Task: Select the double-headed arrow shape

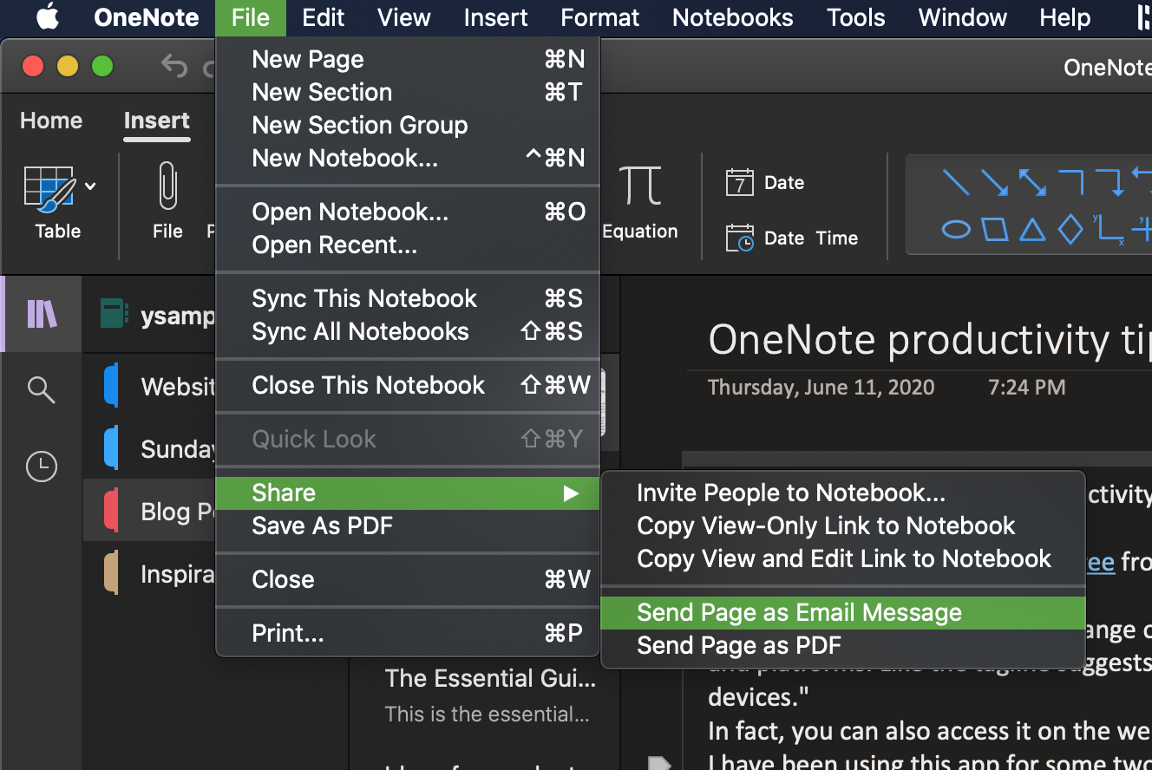Action: [x=1032, y=183]
